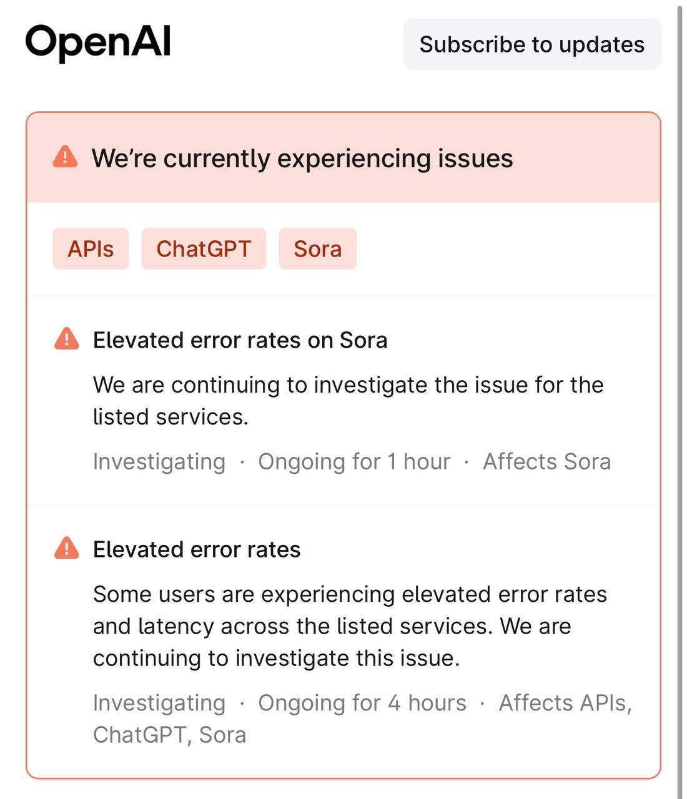Click the warning icon beside Elevated error rates
This screenshot has width=687, height=799.
click(67, 549)
